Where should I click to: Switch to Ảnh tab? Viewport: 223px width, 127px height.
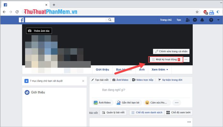[142, 70]
